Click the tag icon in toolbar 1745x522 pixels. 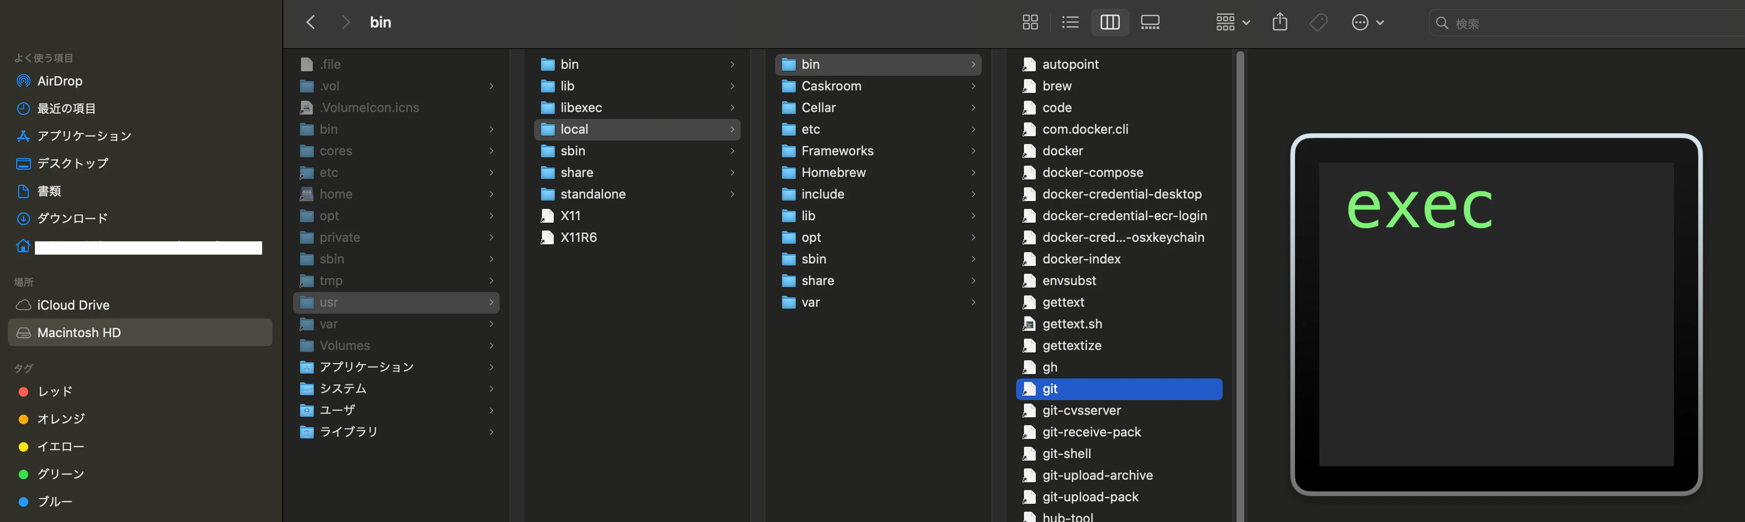point(1318,22)
